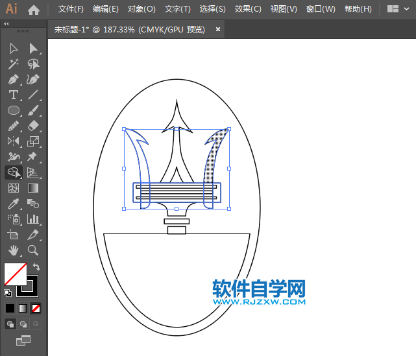Reset default fill and stroke
Viewport: 416px width, 356px height.
tap(8, 293)
